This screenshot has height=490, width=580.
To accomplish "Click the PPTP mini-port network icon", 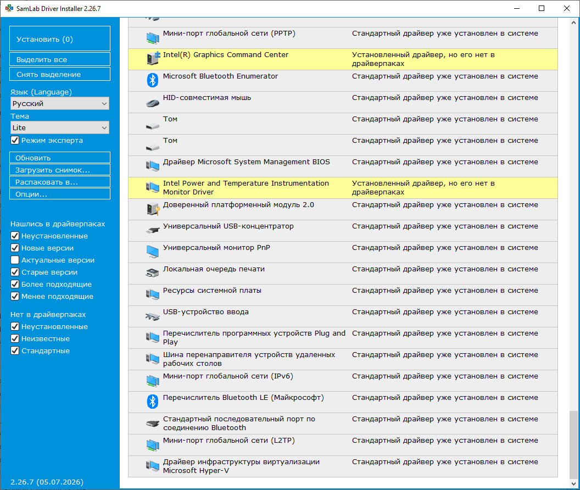I will tap(152, 37).
